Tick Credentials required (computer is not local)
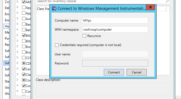The width and height of the screenshot is (181, 99). pyautogui.click(x=57, y=45)
